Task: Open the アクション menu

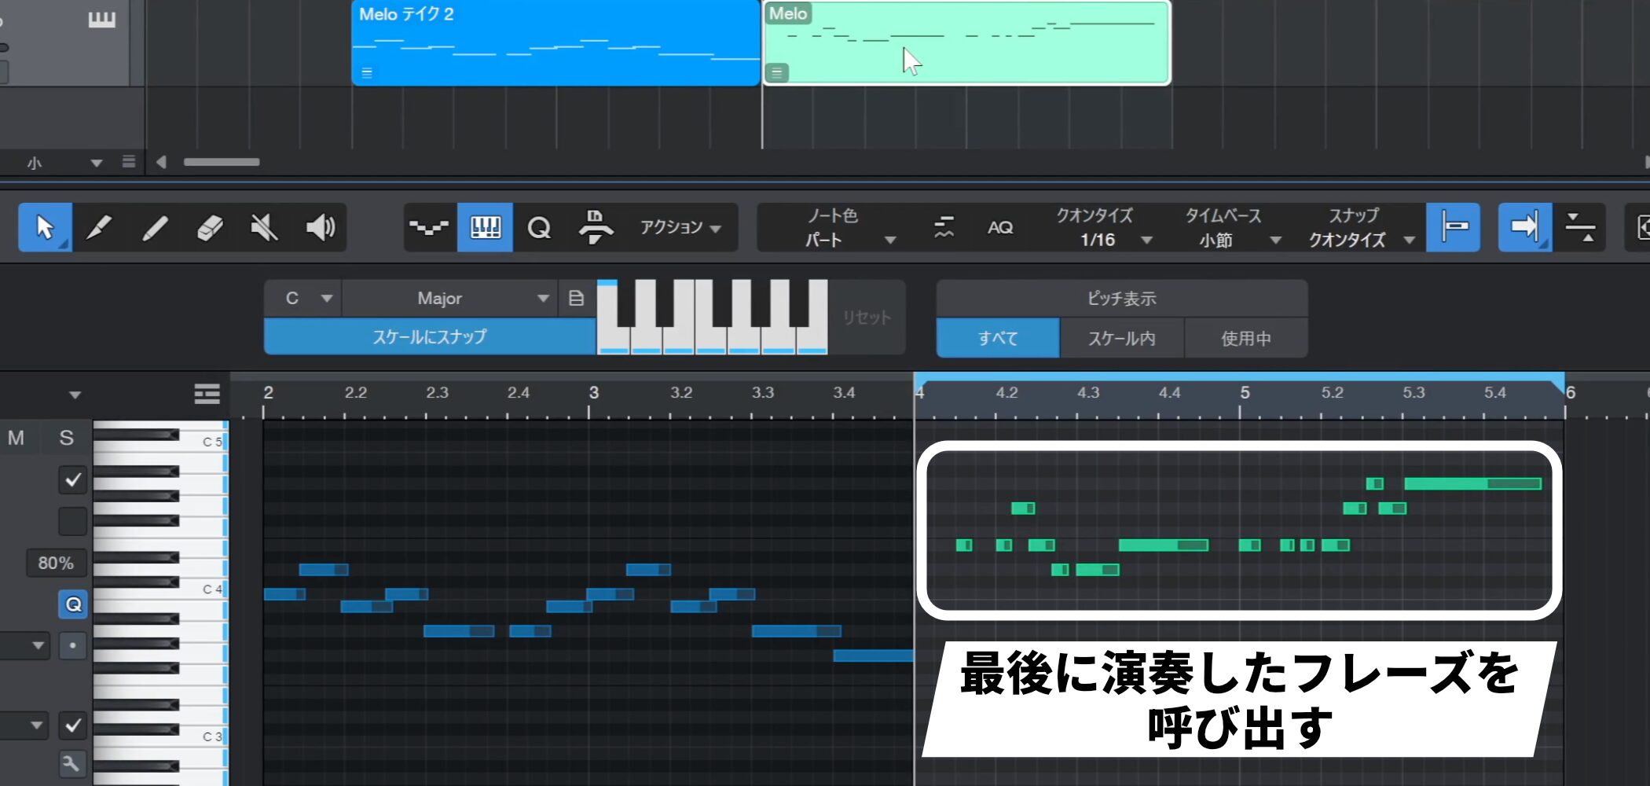Action: 680,228
